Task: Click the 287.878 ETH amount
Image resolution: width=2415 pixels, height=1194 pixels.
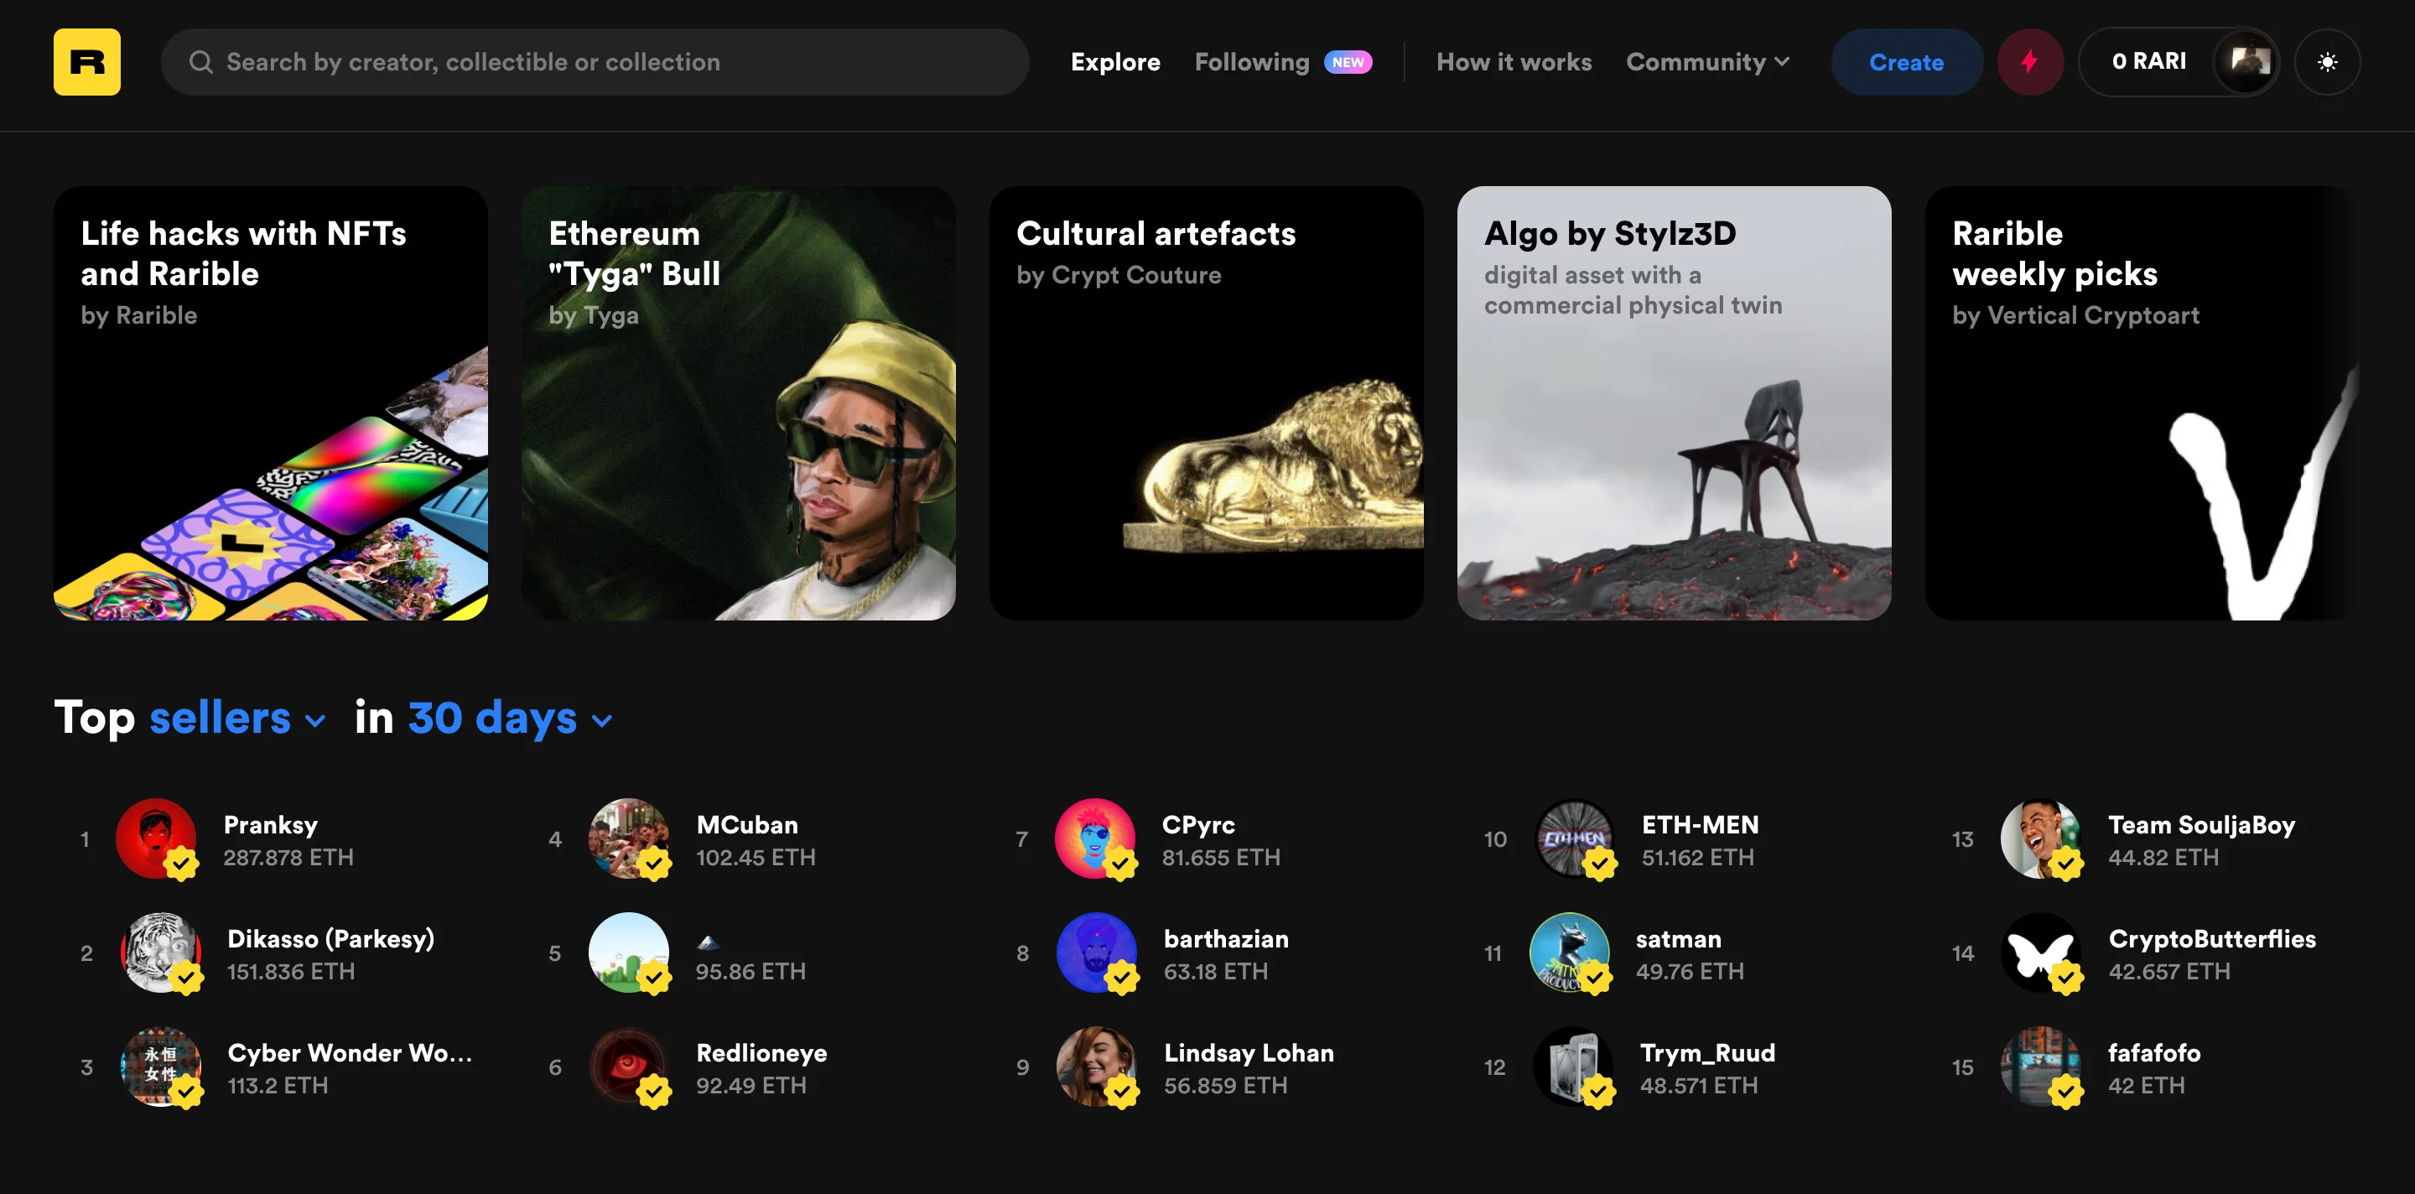Action: coord(288,858)
